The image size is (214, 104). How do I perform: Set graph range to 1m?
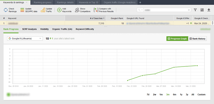[x=161, y=94]
